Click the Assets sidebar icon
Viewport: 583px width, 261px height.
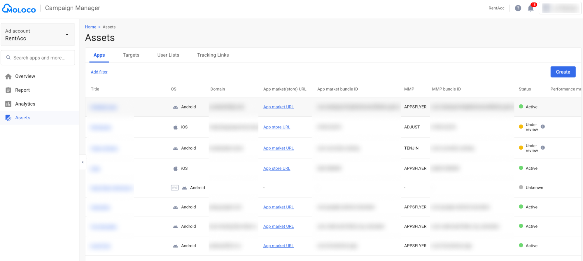pos(8,118)
